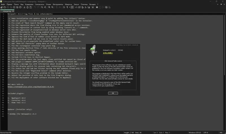226x134 pixels.
Task: Open the Опции menu
Action: tap(48, 4)
